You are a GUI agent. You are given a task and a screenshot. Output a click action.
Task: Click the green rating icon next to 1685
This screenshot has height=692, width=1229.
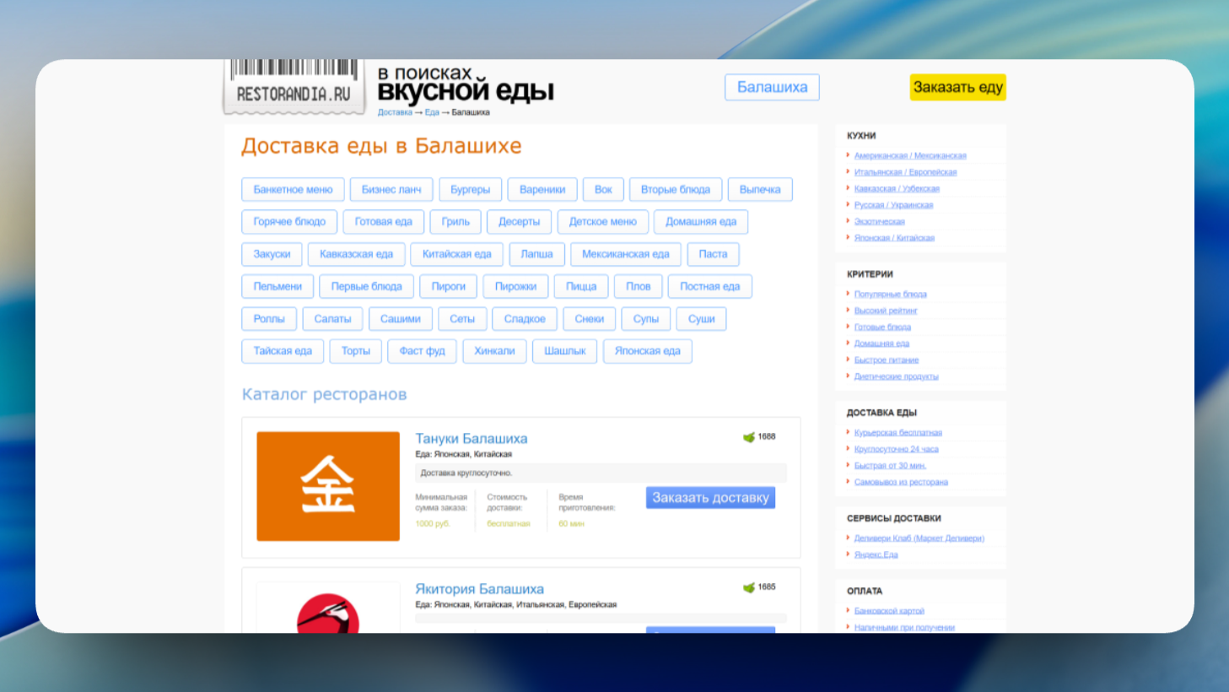click(748, 587)
